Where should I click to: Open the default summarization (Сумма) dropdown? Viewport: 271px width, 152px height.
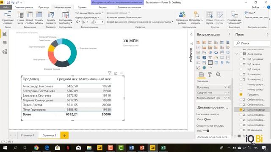coord(140,22)
